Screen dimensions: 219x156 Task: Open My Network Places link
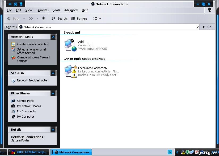point(29,106)
